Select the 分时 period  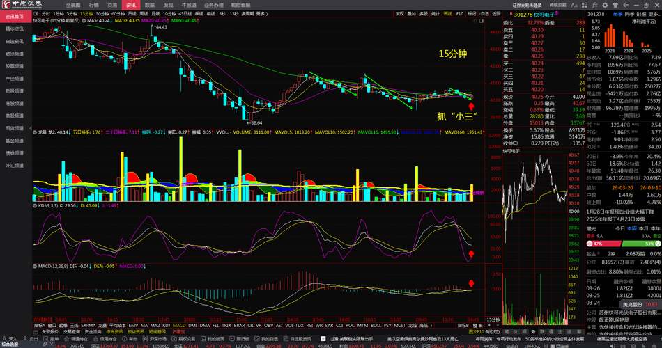(45, 13)
